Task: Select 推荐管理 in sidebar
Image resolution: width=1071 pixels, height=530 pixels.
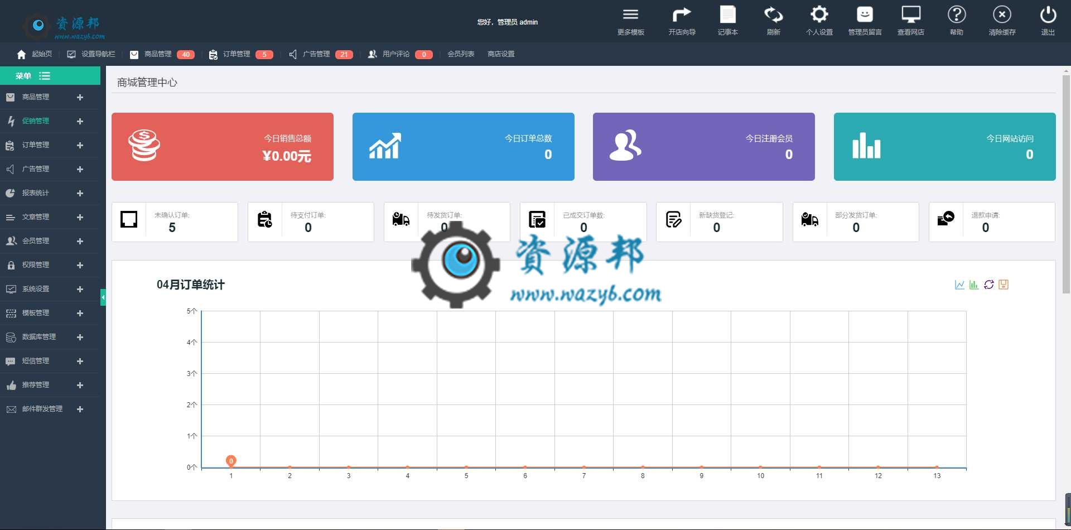Action: pos(36,385)
